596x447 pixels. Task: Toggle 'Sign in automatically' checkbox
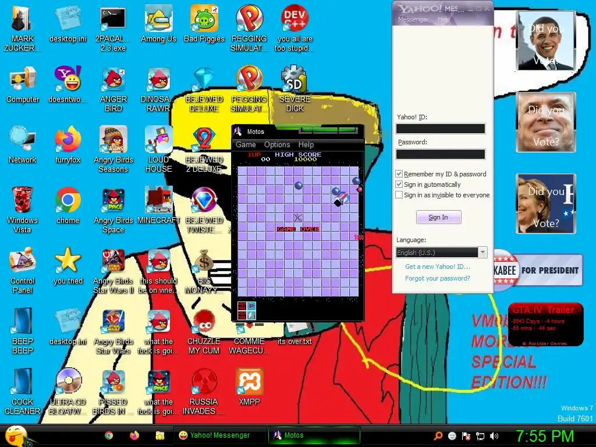(399, 185)
